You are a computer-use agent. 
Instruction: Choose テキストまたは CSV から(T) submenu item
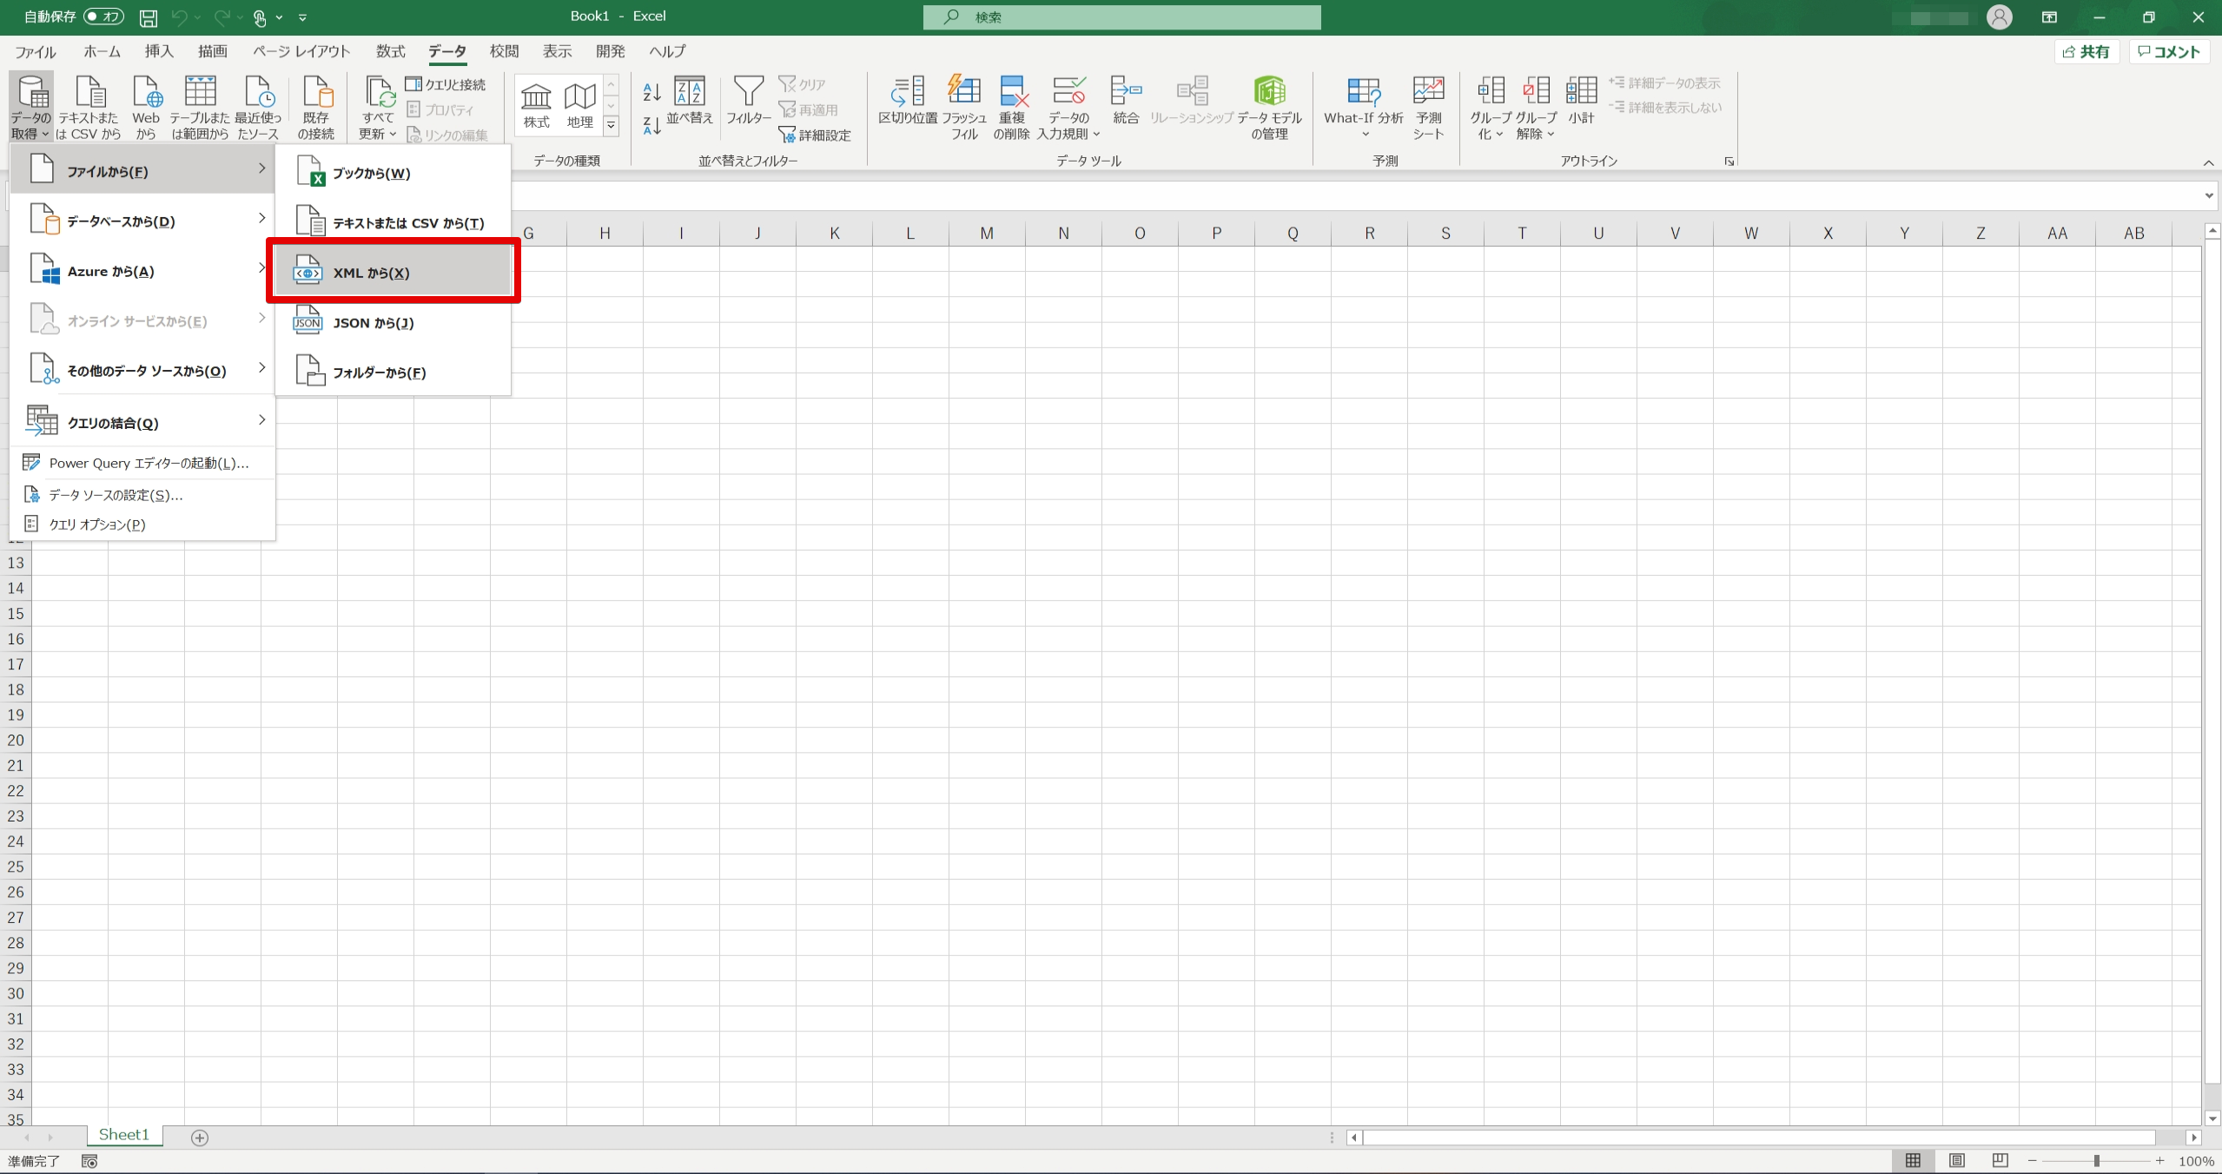[393, 222]
